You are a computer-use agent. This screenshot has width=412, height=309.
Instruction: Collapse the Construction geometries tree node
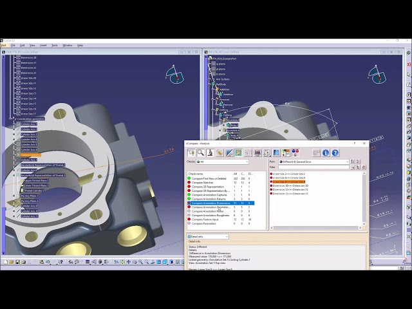(11, 118)
